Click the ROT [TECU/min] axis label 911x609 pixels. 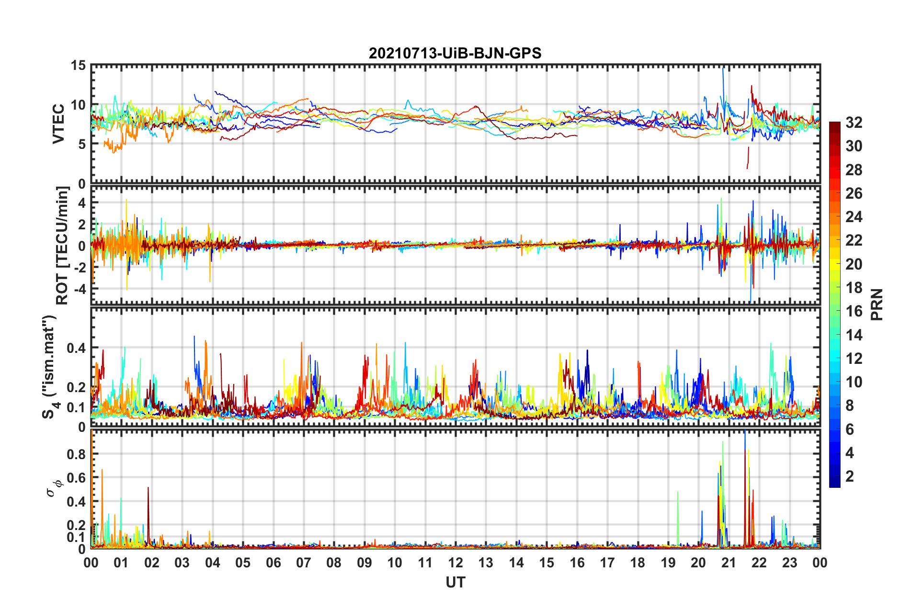coord(62,246)
